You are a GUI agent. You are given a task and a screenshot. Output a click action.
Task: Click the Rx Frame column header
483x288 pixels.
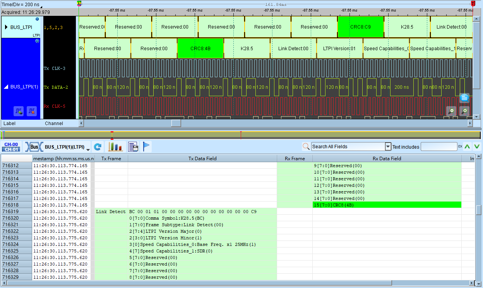pyautogui.click(x=295, y=158)
